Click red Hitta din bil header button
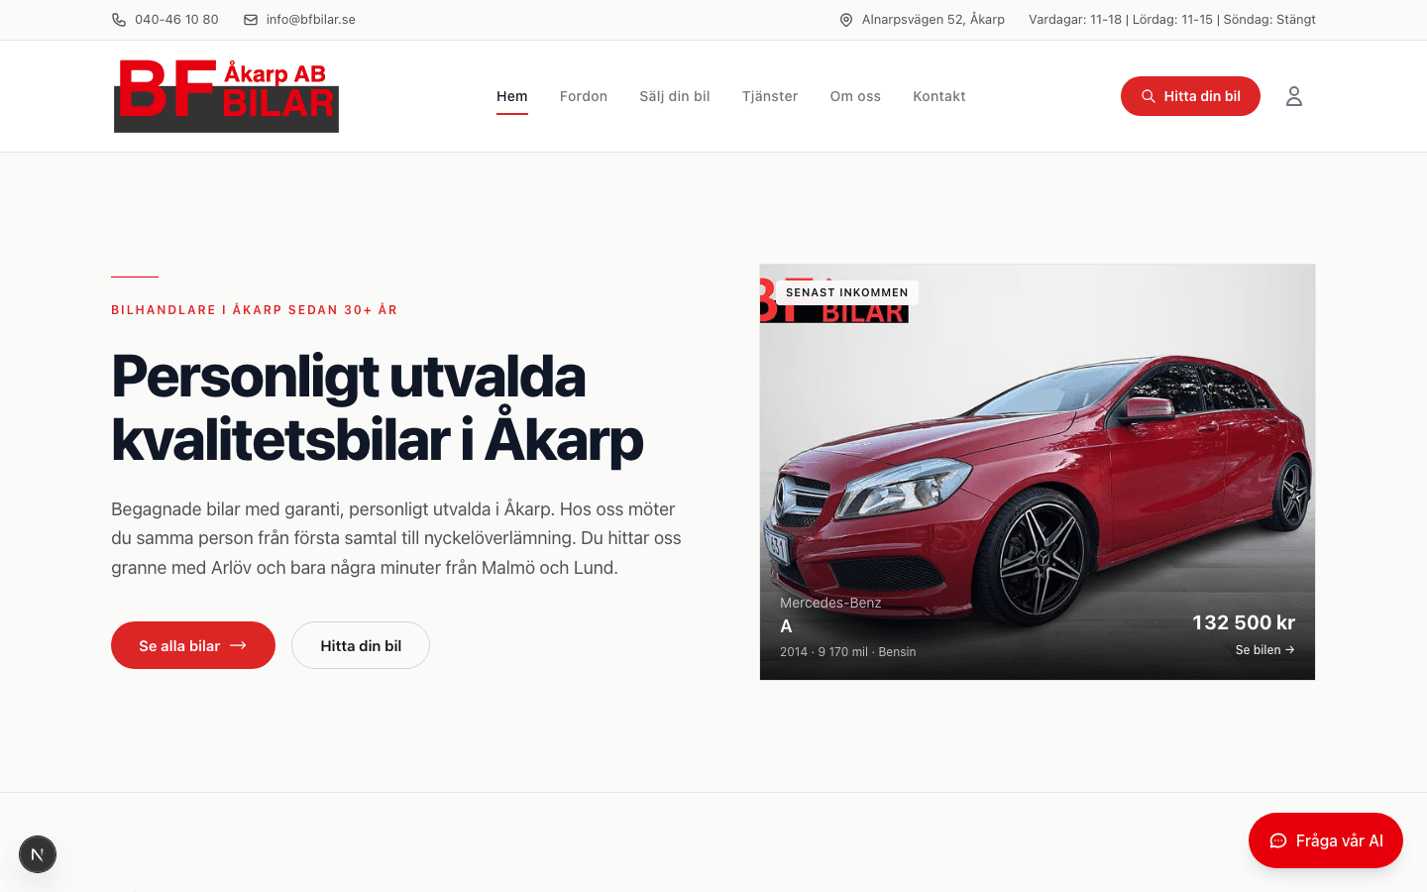This screenshot has height=892, width=1427. (x=1190, y=96)
